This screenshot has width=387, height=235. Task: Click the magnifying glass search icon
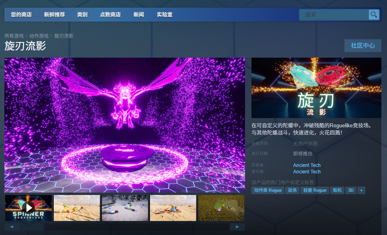click(373, 15)
